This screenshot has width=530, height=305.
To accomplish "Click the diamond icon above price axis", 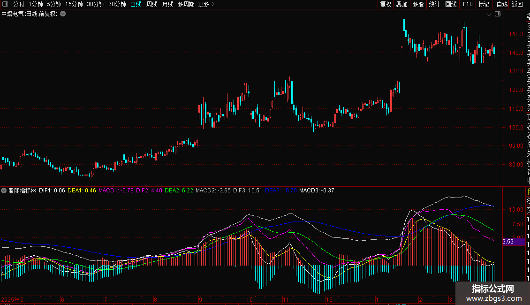I will pyautogui.click(x=489, y=14).
